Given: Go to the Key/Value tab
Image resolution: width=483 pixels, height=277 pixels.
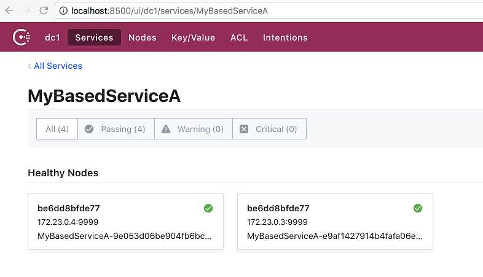Looking at the screenshot, I should [193, 37].
